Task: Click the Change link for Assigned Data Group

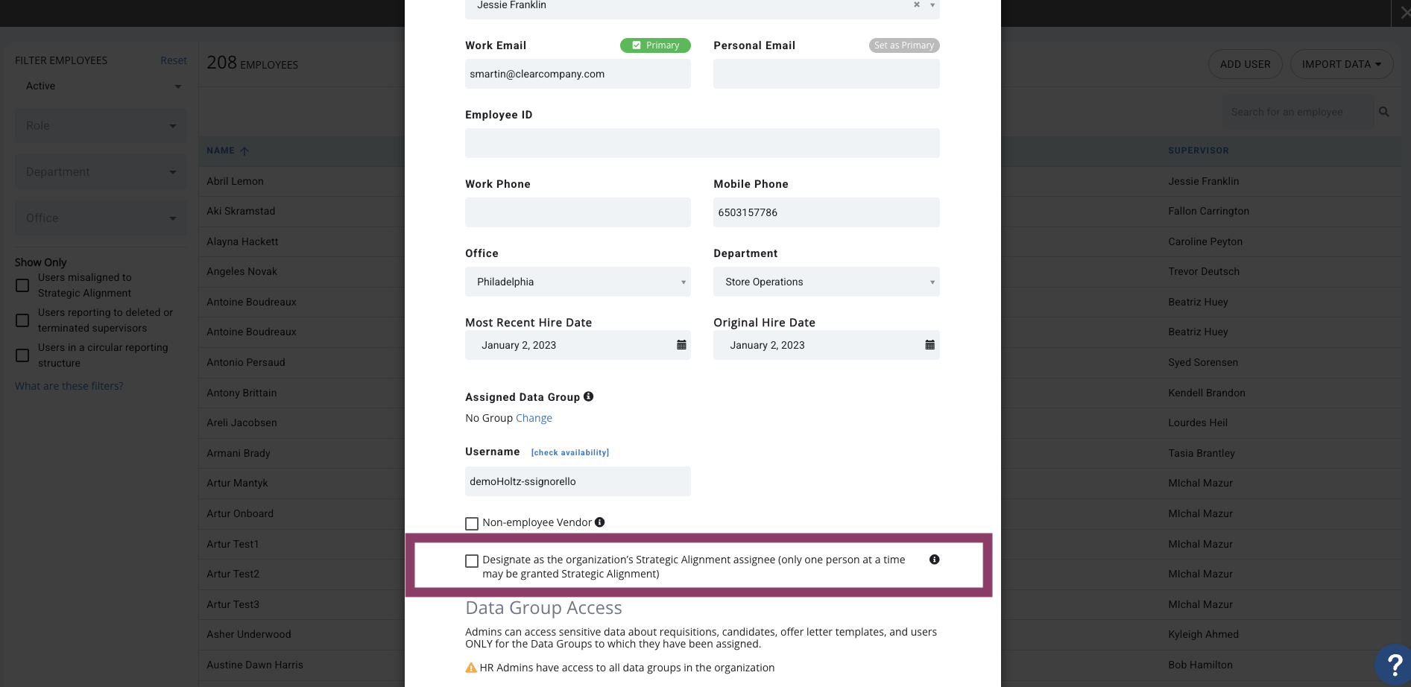Action: pyautogui.click(x=534, y=418)
